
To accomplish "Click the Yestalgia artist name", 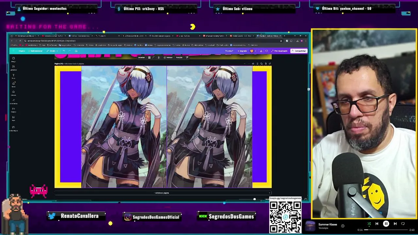I will 323,228.
